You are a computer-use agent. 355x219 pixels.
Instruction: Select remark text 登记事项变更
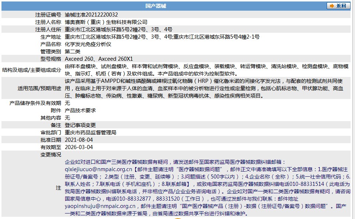point(80,125)
